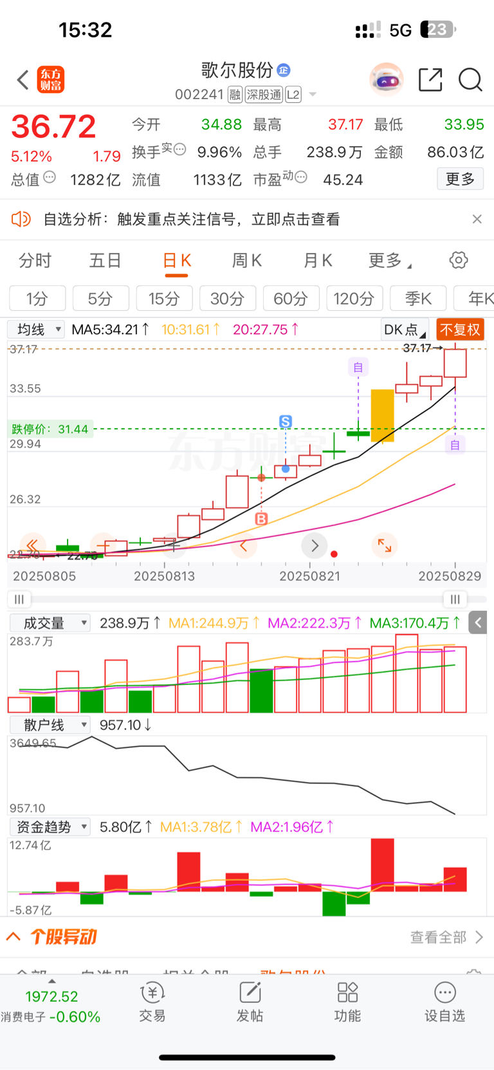Image resolution: width=494 pixels, height=1070 pixels.
Task: Tap the blue S sell signal marker
Action: point(286,422)
